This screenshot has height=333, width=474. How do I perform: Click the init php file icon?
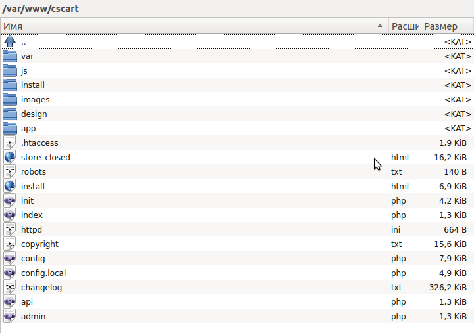point(10,200)
